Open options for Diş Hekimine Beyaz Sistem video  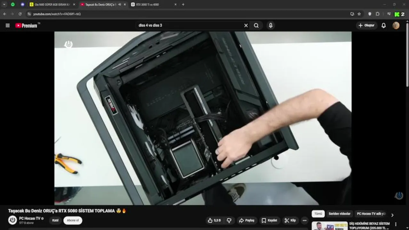[x=396, y=224]
